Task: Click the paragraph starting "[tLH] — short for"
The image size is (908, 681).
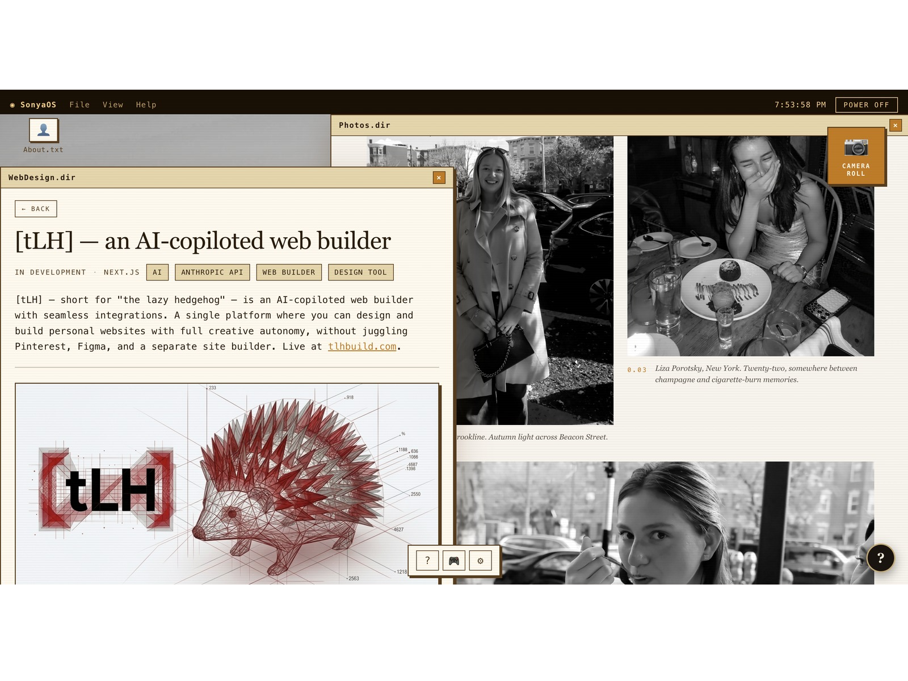Action: pos(215,323)
